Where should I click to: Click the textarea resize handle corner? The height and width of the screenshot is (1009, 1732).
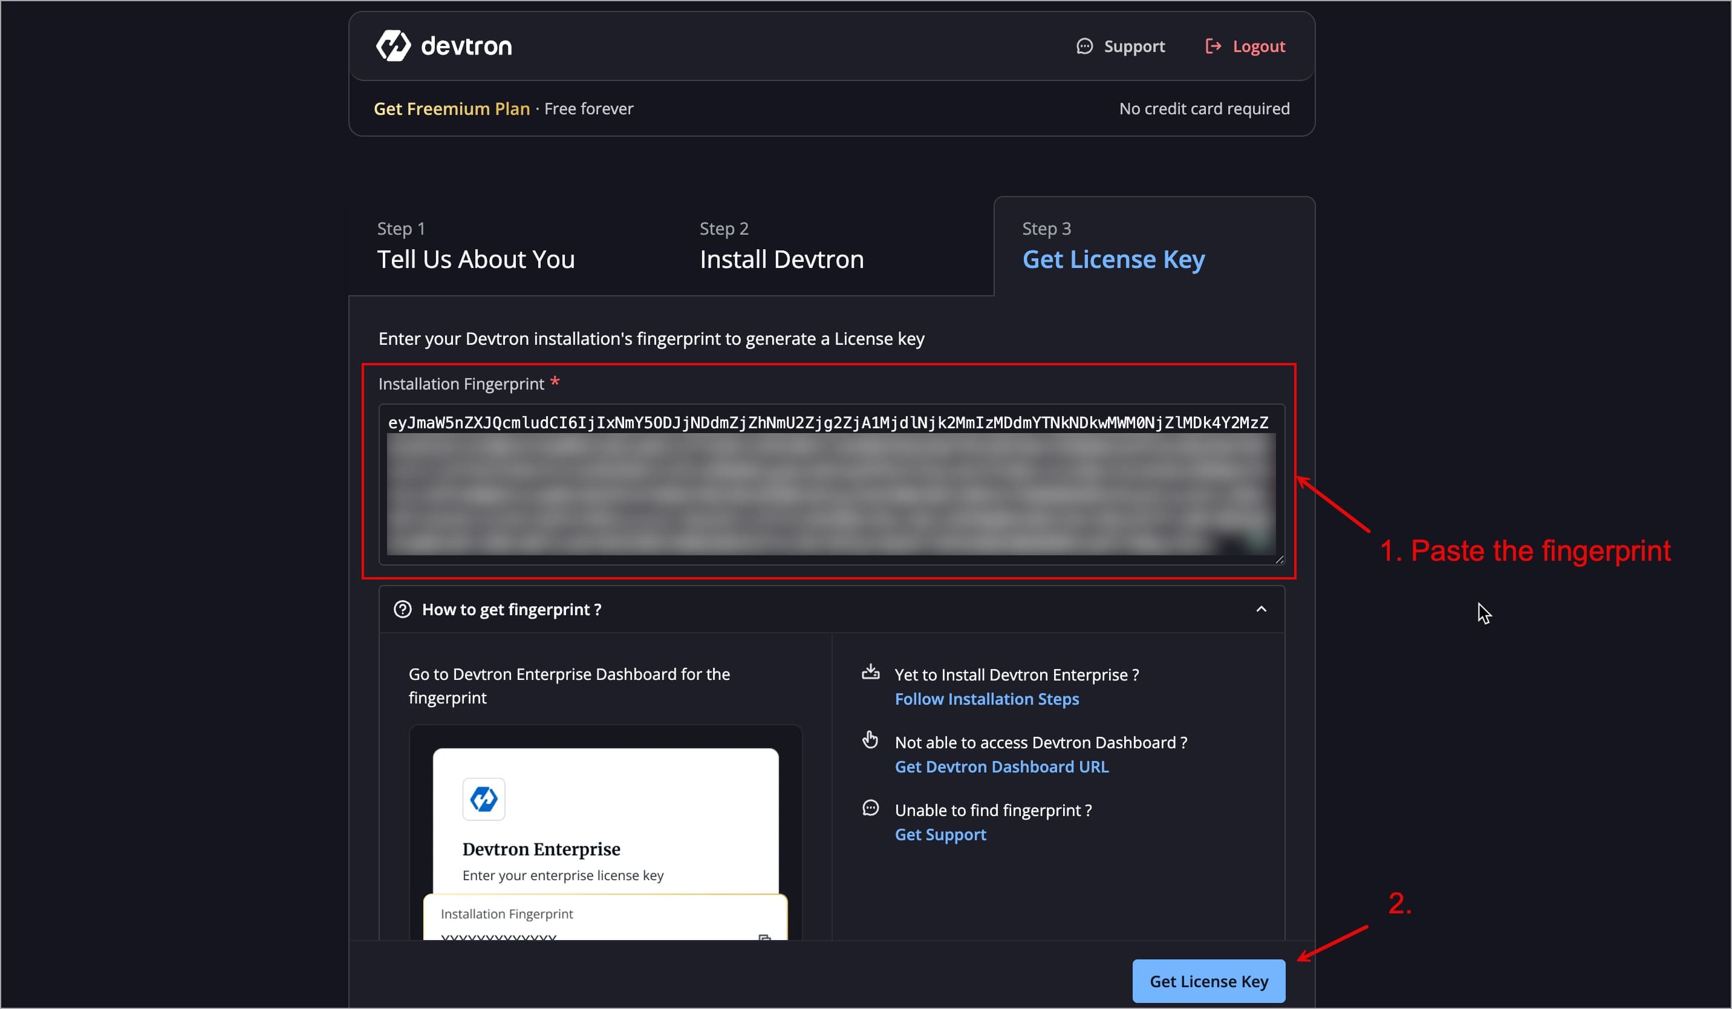point(1279,560)
